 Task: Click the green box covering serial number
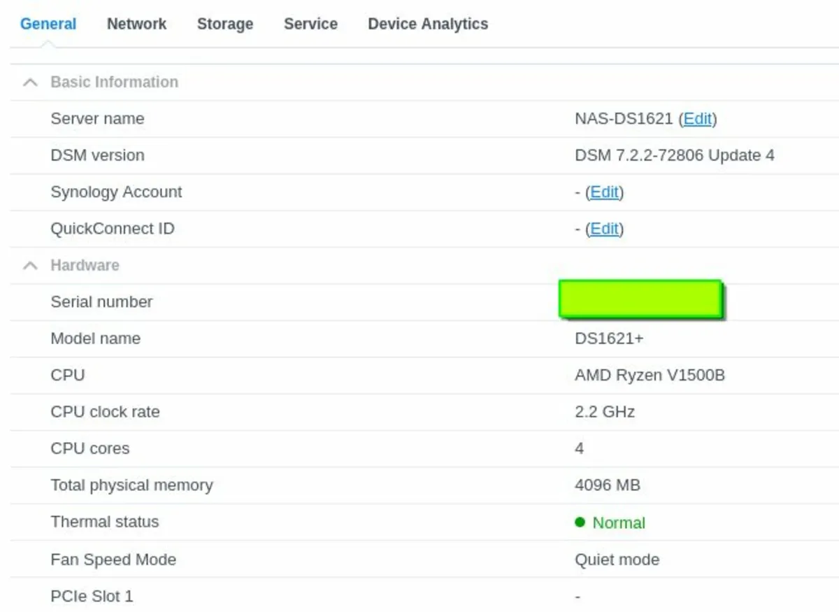coord(640,299)
